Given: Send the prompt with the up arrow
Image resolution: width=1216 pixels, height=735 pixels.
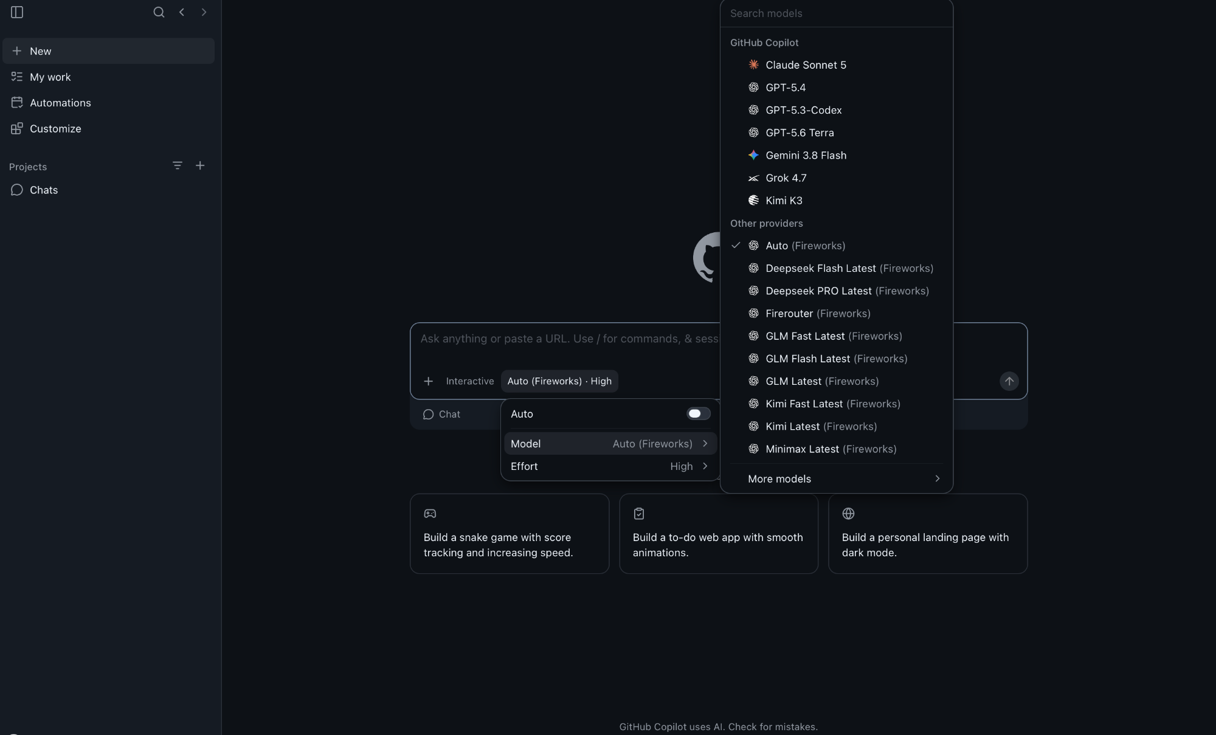Looking at the screenshot, I should pyautogui.click(x=1009, y=381).
